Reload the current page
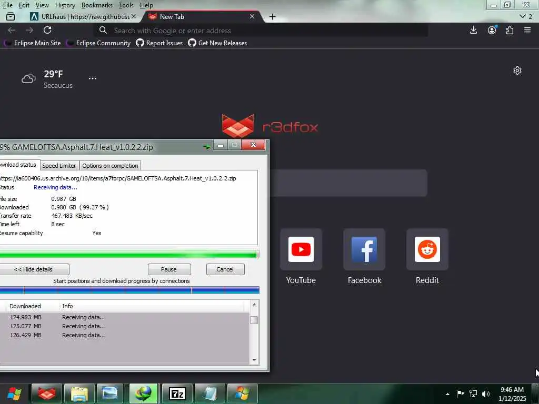The height and width of the screenshot is (404, 539). tap(47, 30)
